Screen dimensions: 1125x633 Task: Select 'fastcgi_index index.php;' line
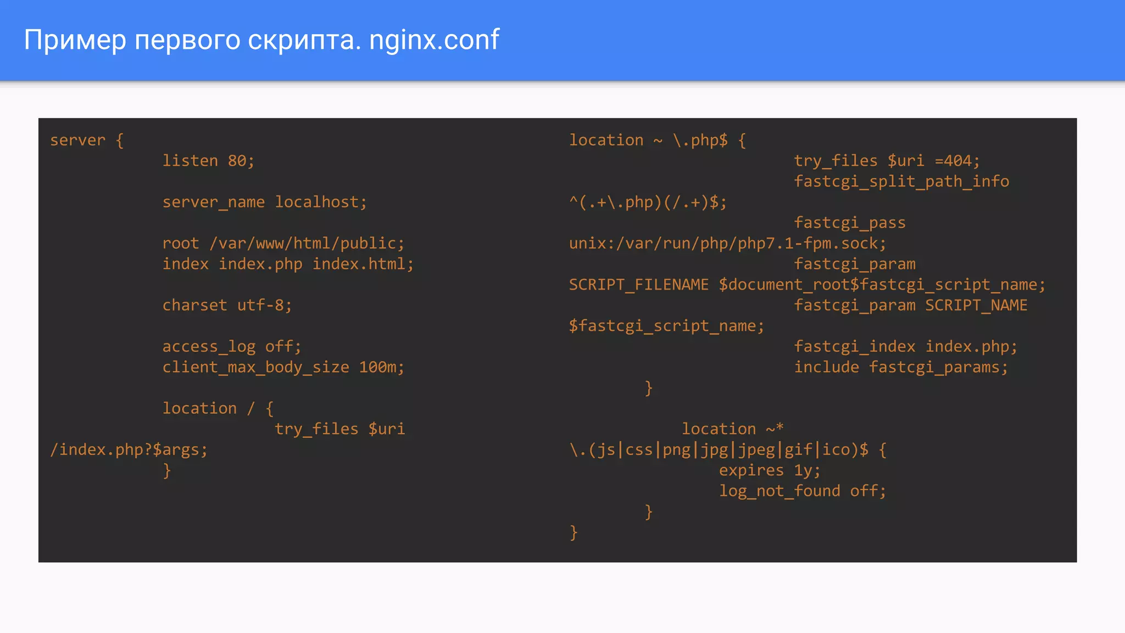click(x=906, y=347)
